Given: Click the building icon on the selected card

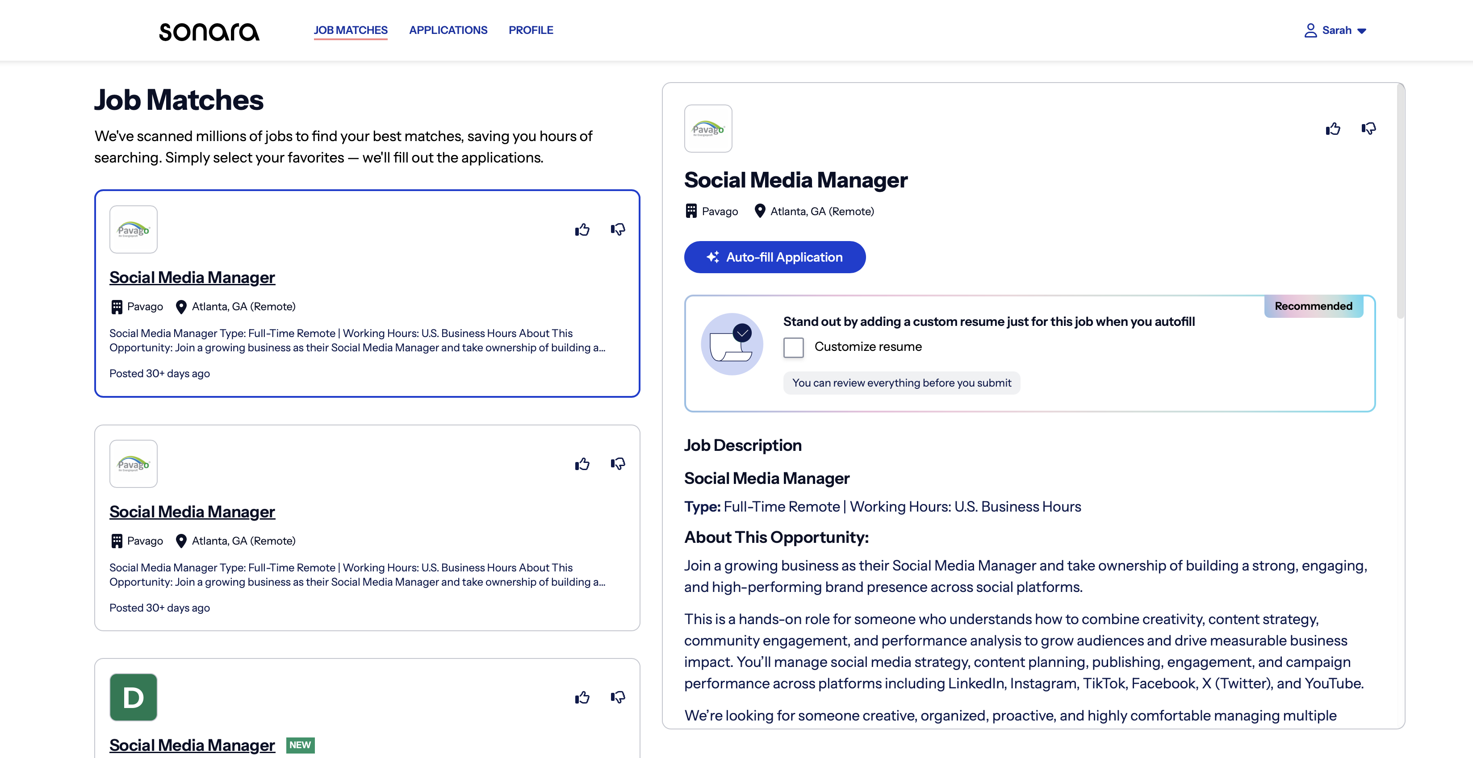Looking at the screenshot, I should (117, 307).
